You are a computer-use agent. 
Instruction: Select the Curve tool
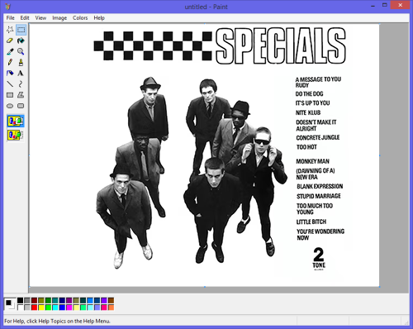21,83
